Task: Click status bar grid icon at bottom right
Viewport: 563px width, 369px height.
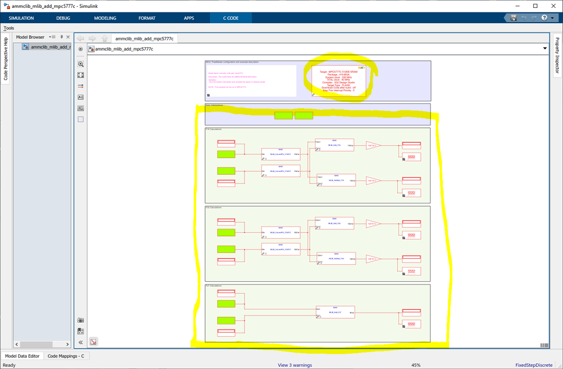Action: (x=544, y=345)
